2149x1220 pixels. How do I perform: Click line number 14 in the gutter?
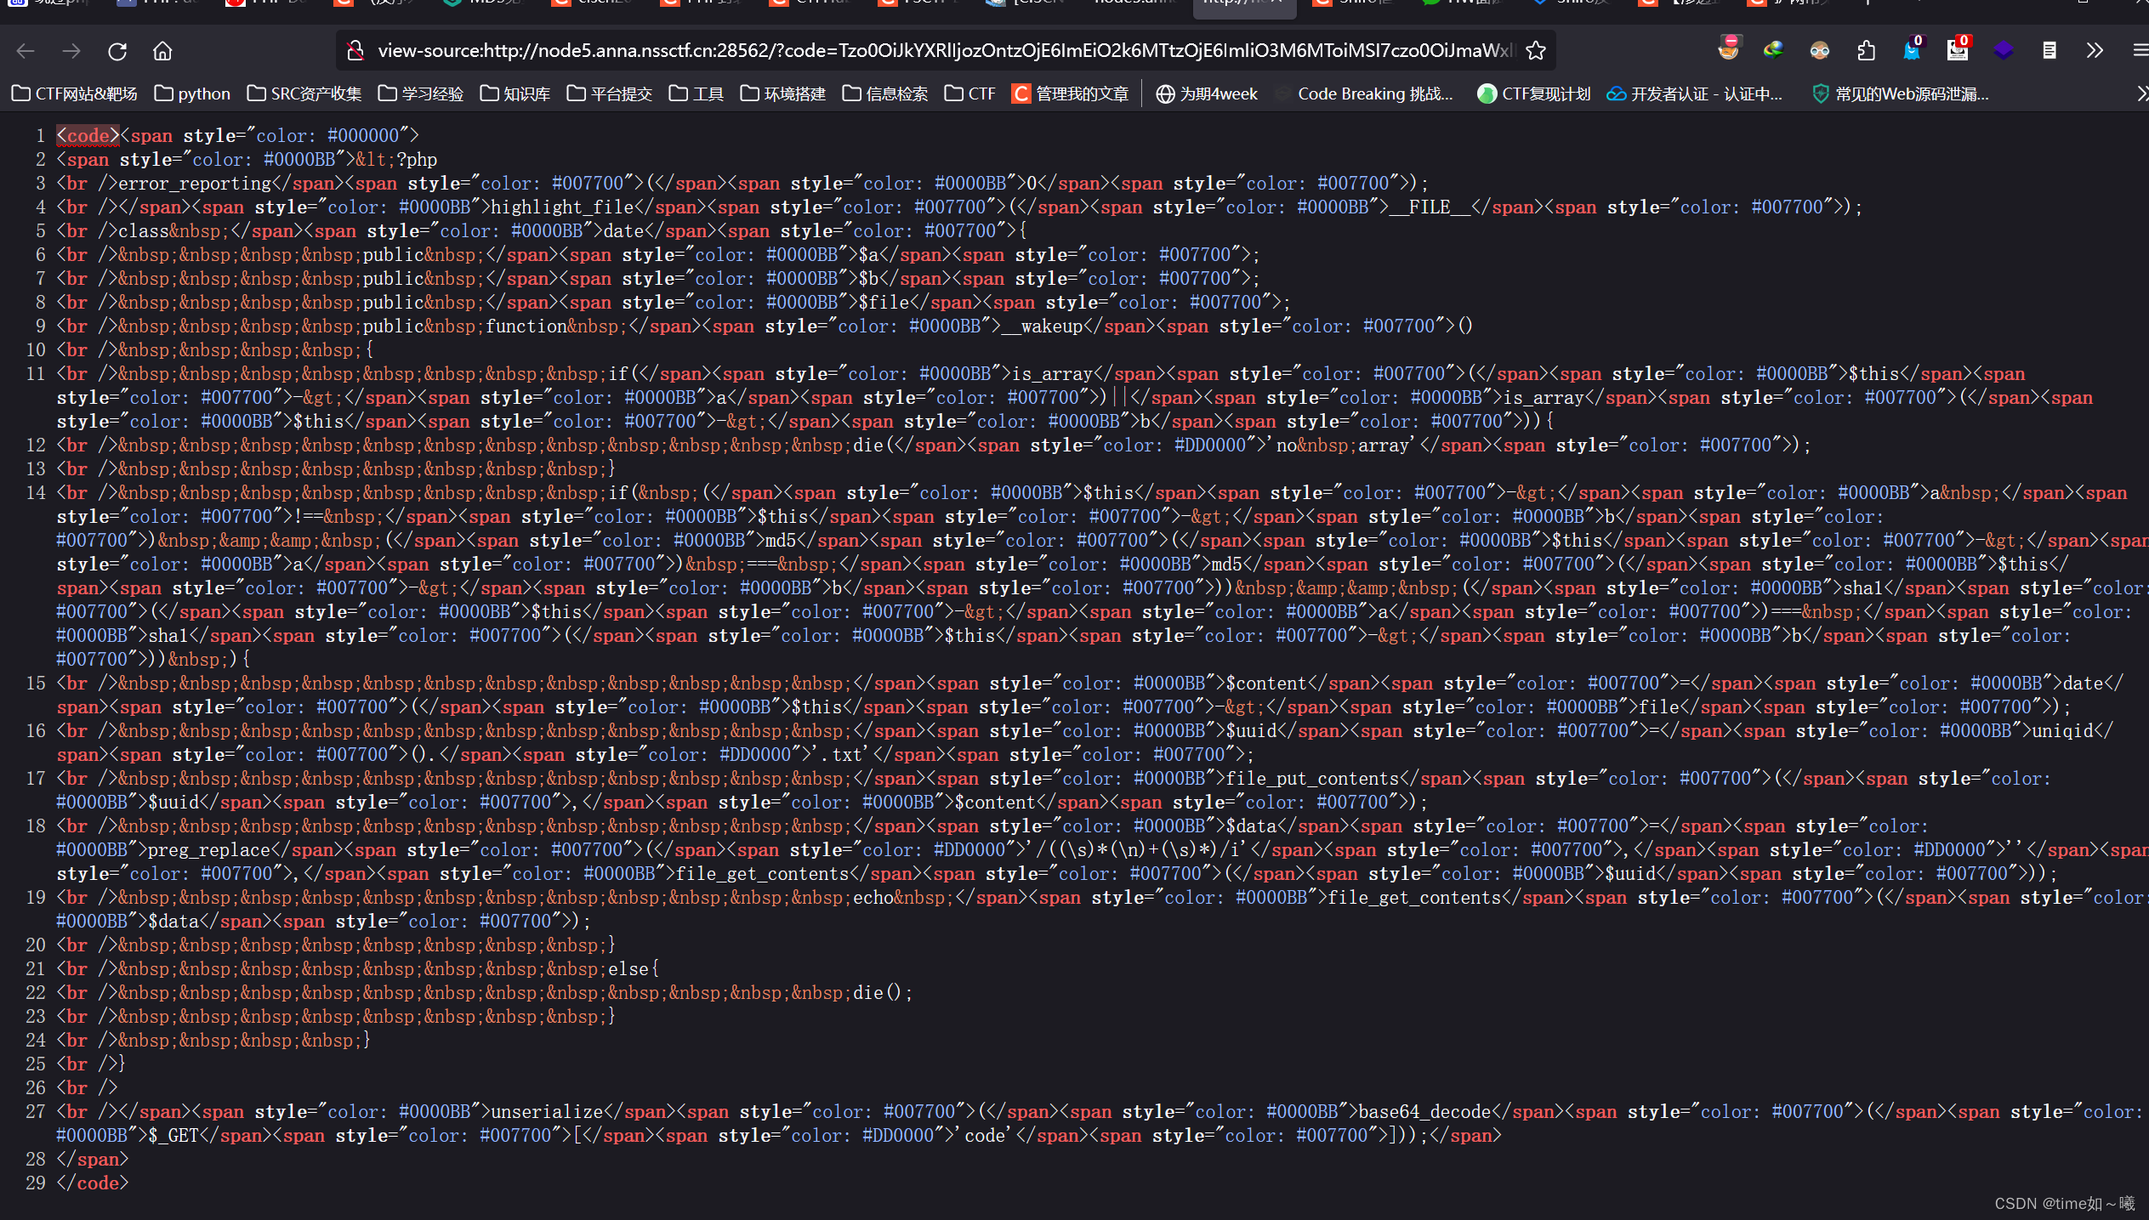pos(36,492)
